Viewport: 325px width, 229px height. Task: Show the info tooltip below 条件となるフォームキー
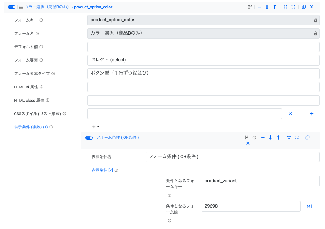[x=169, y=195]
